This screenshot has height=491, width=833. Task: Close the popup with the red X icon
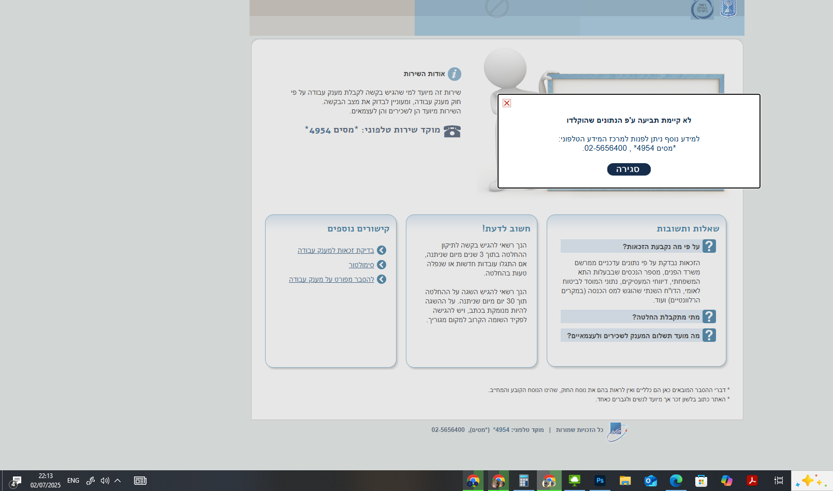tap(507, 103)
